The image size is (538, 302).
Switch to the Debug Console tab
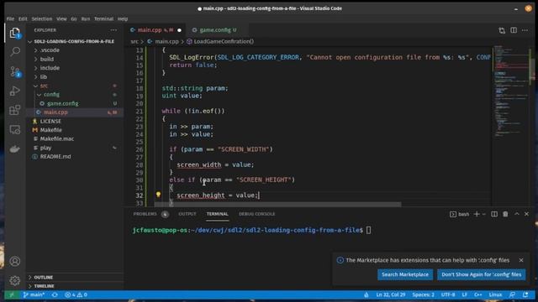point(256,214)
